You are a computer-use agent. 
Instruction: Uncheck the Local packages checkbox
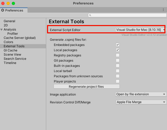(118, 50)
